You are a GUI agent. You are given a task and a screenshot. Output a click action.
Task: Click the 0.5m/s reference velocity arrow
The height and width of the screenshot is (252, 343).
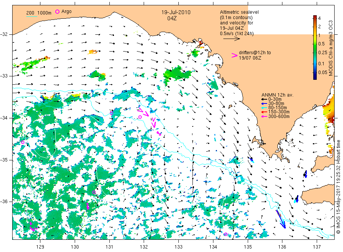point(232,39)
